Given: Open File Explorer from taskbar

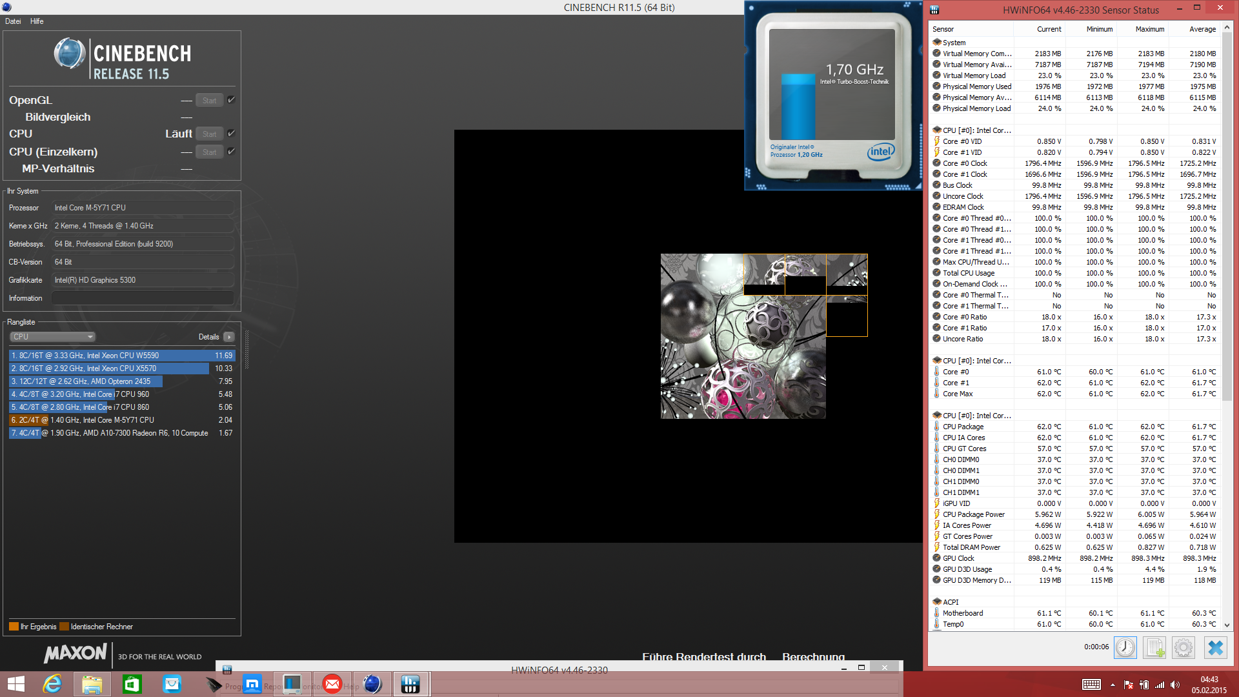Looking at the screenshot, I should pyautogui.click(x=92, y=684).
